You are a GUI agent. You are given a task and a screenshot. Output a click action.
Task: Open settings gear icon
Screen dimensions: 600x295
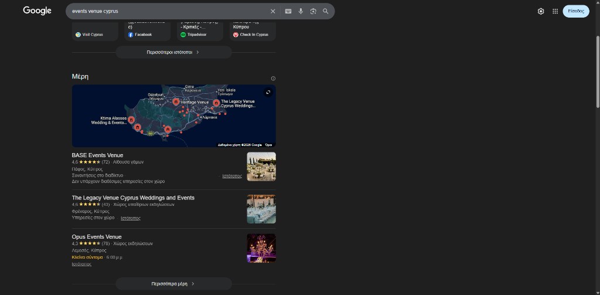pyautogui.click(x=541, y=11)
